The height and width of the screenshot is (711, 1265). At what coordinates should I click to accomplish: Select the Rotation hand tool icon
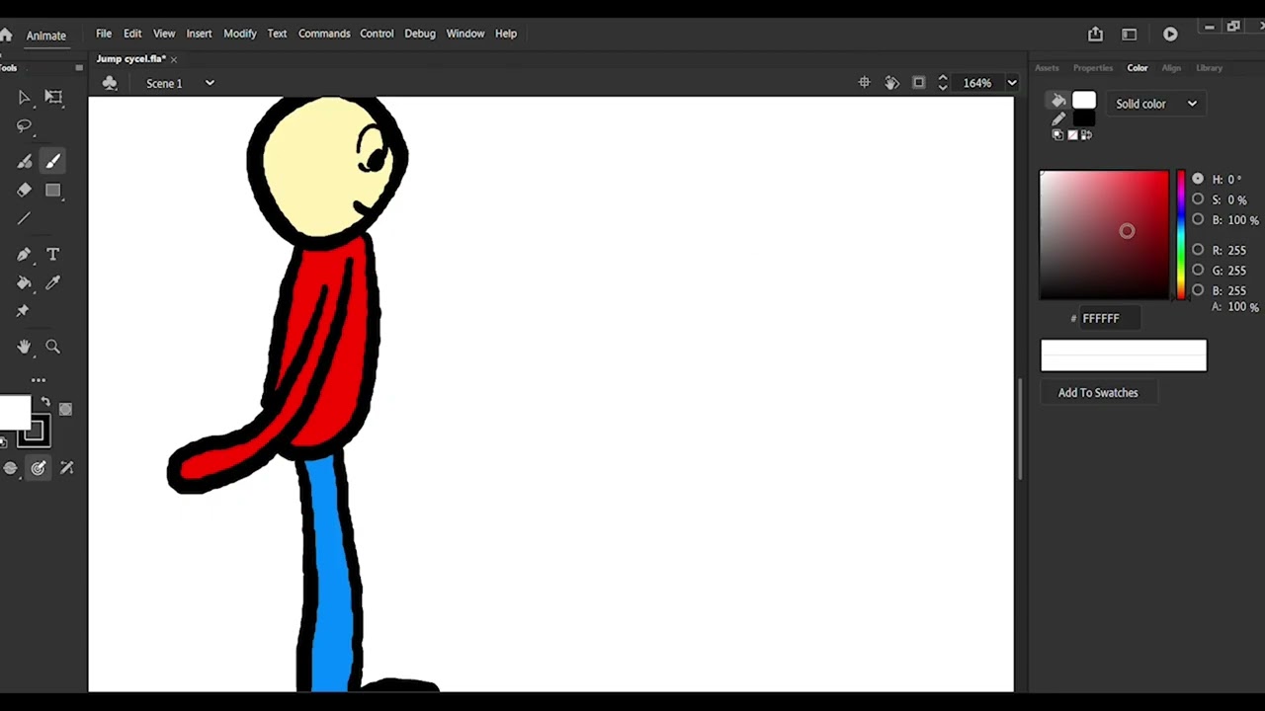click(891, 83)
